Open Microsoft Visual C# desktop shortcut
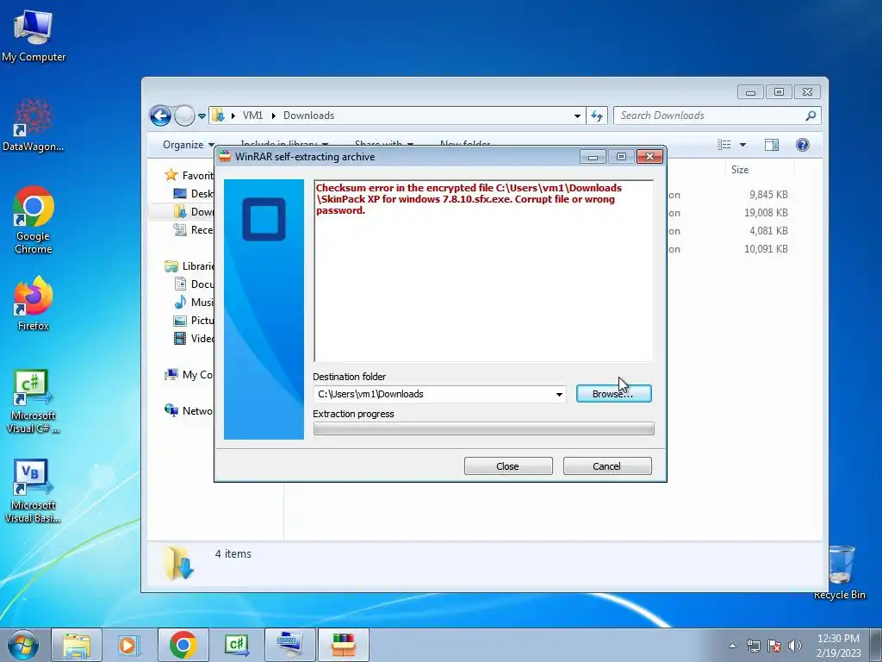This screenshot has width=882, height=662. (x=34, y=401)
